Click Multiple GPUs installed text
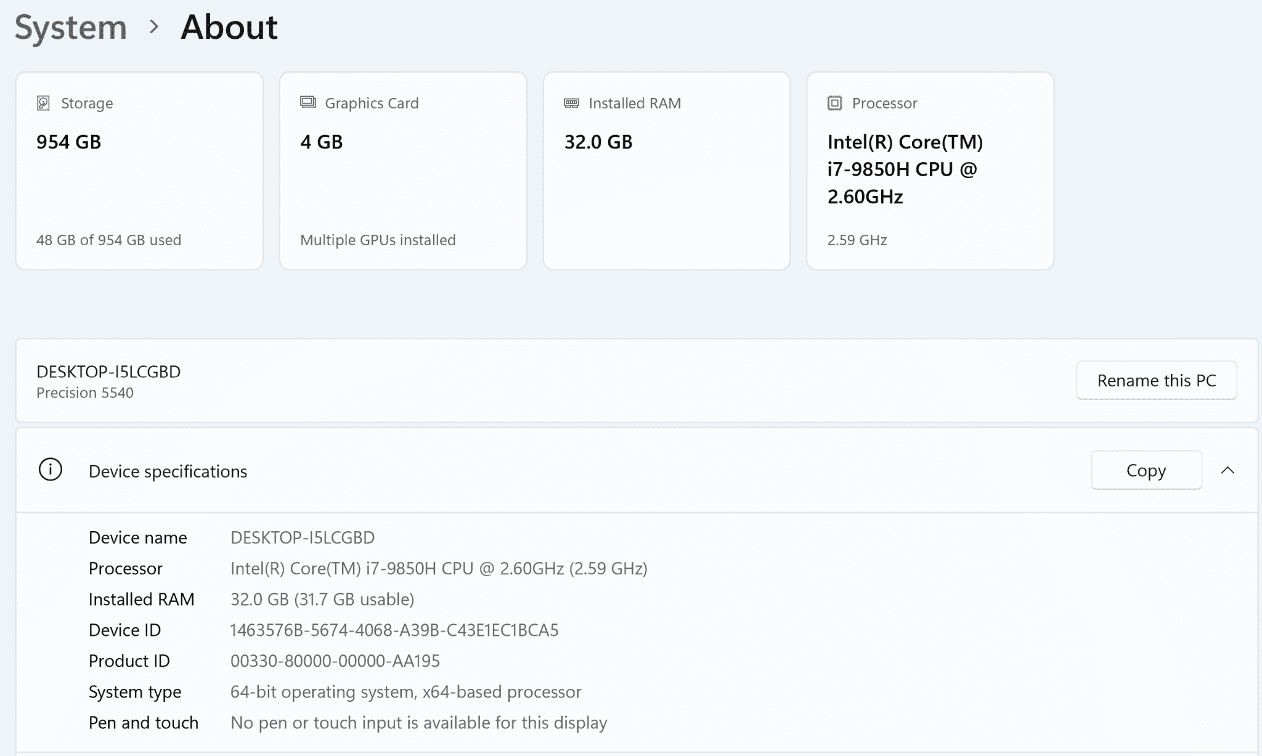Image resolution: width=1262 pixels, height=756 pixels. coord(378,240)
